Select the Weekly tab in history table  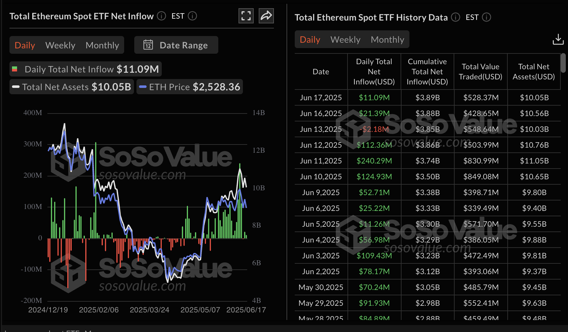(x=345, y=40)
